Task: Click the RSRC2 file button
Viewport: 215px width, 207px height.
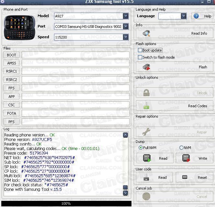Action: [12, 80]
